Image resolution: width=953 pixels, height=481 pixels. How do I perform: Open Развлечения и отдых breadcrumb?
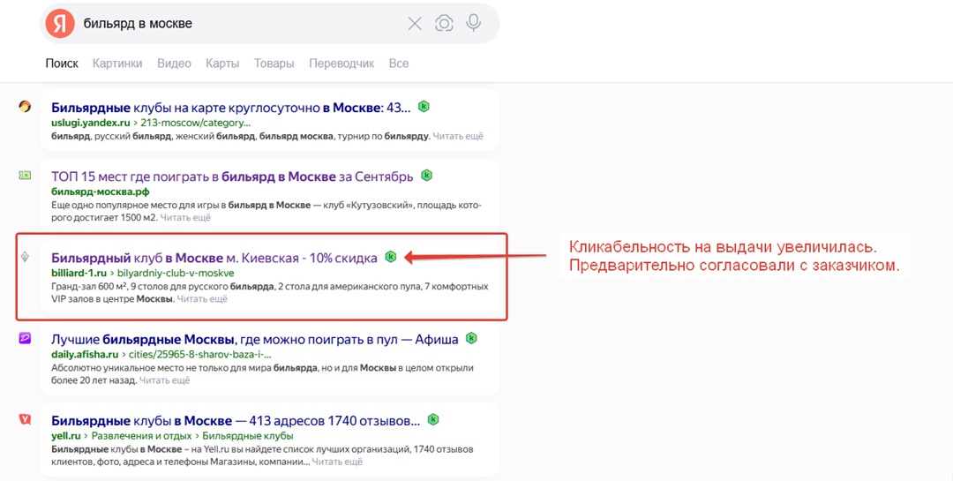(x=141, y=435)
